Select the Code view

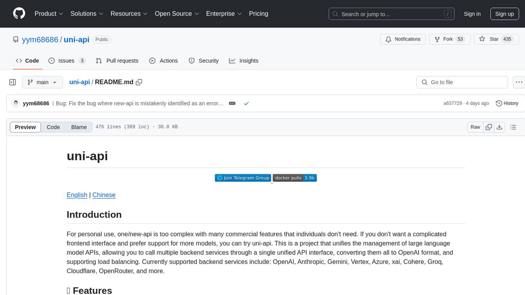(x=53, y=127)
